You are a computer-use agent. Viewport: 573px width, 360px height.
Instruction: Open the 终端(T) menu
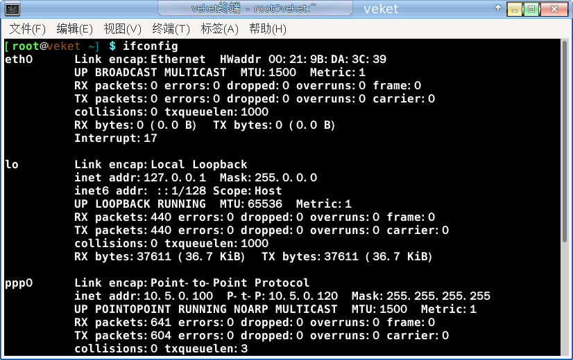pyautogui.click(x=171, y=28)
